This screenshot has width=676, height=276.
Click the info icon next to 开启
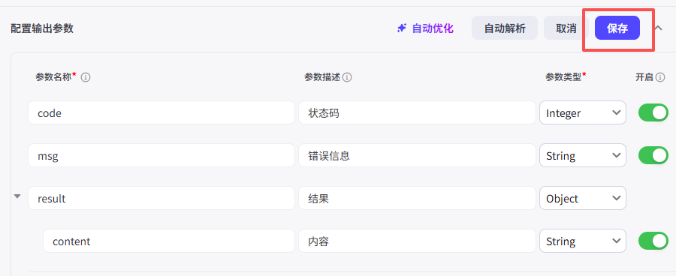660,77
